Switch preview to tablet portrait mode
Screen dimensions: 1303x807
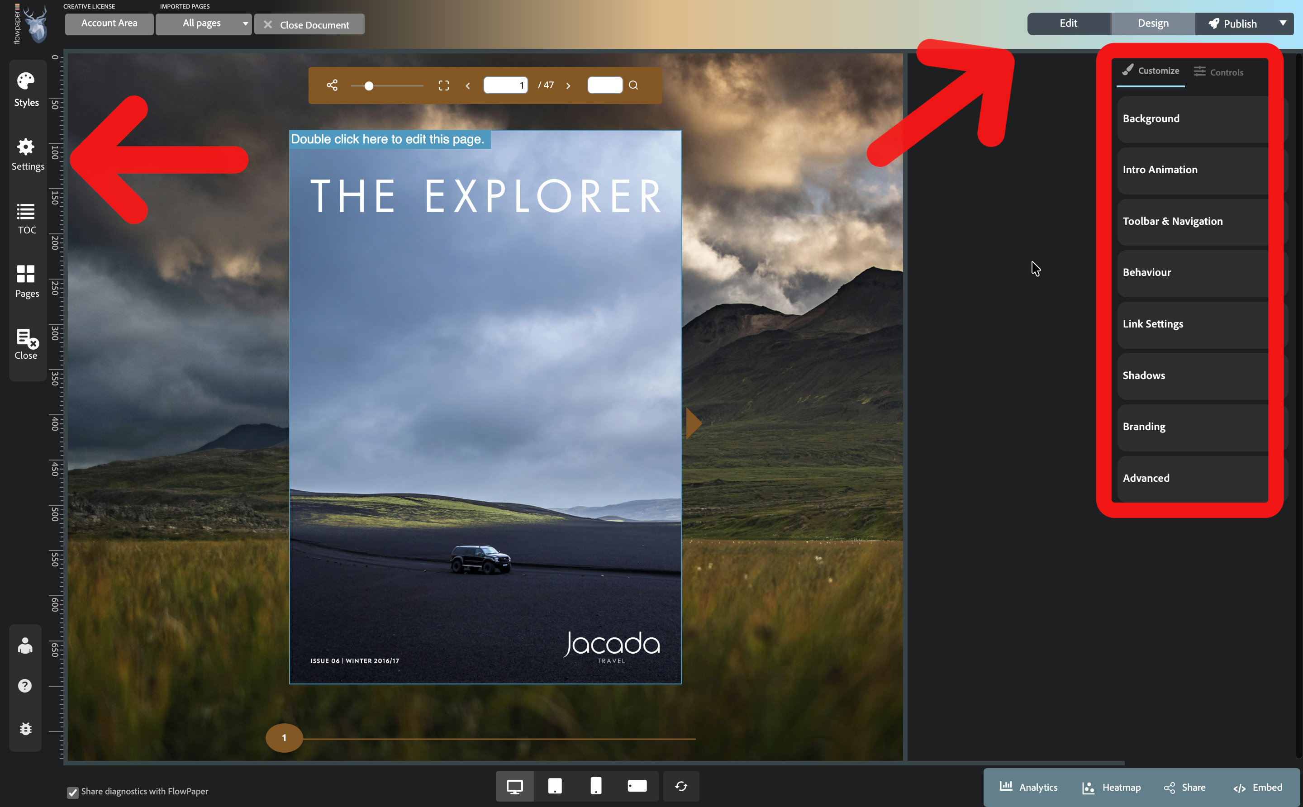pyautogui.click(x=555, y=786)
